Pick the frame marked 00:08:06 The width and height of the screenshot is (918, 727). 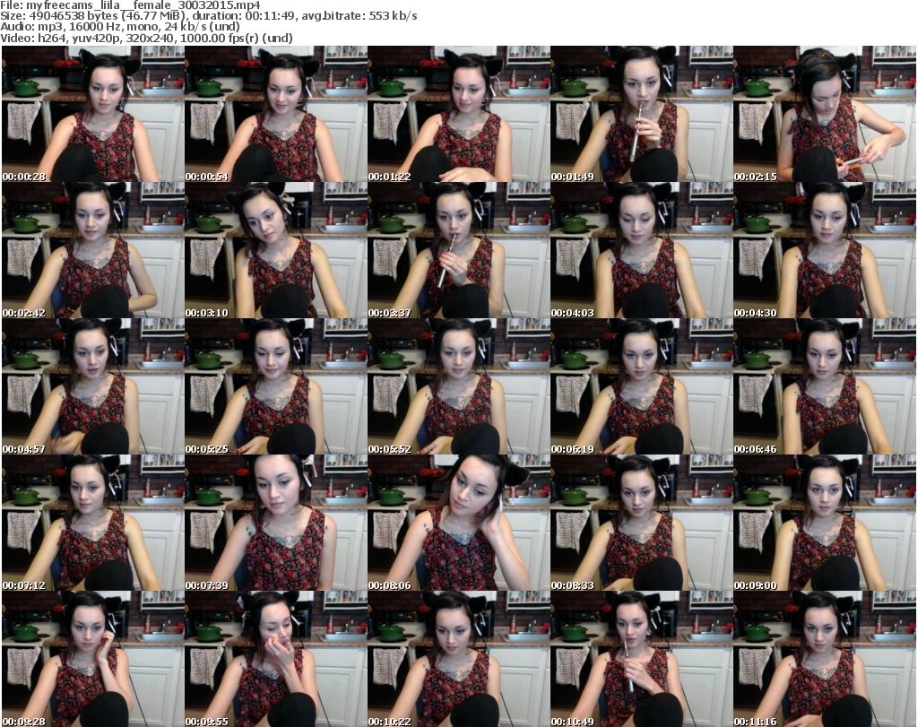(x=458, y=523)
